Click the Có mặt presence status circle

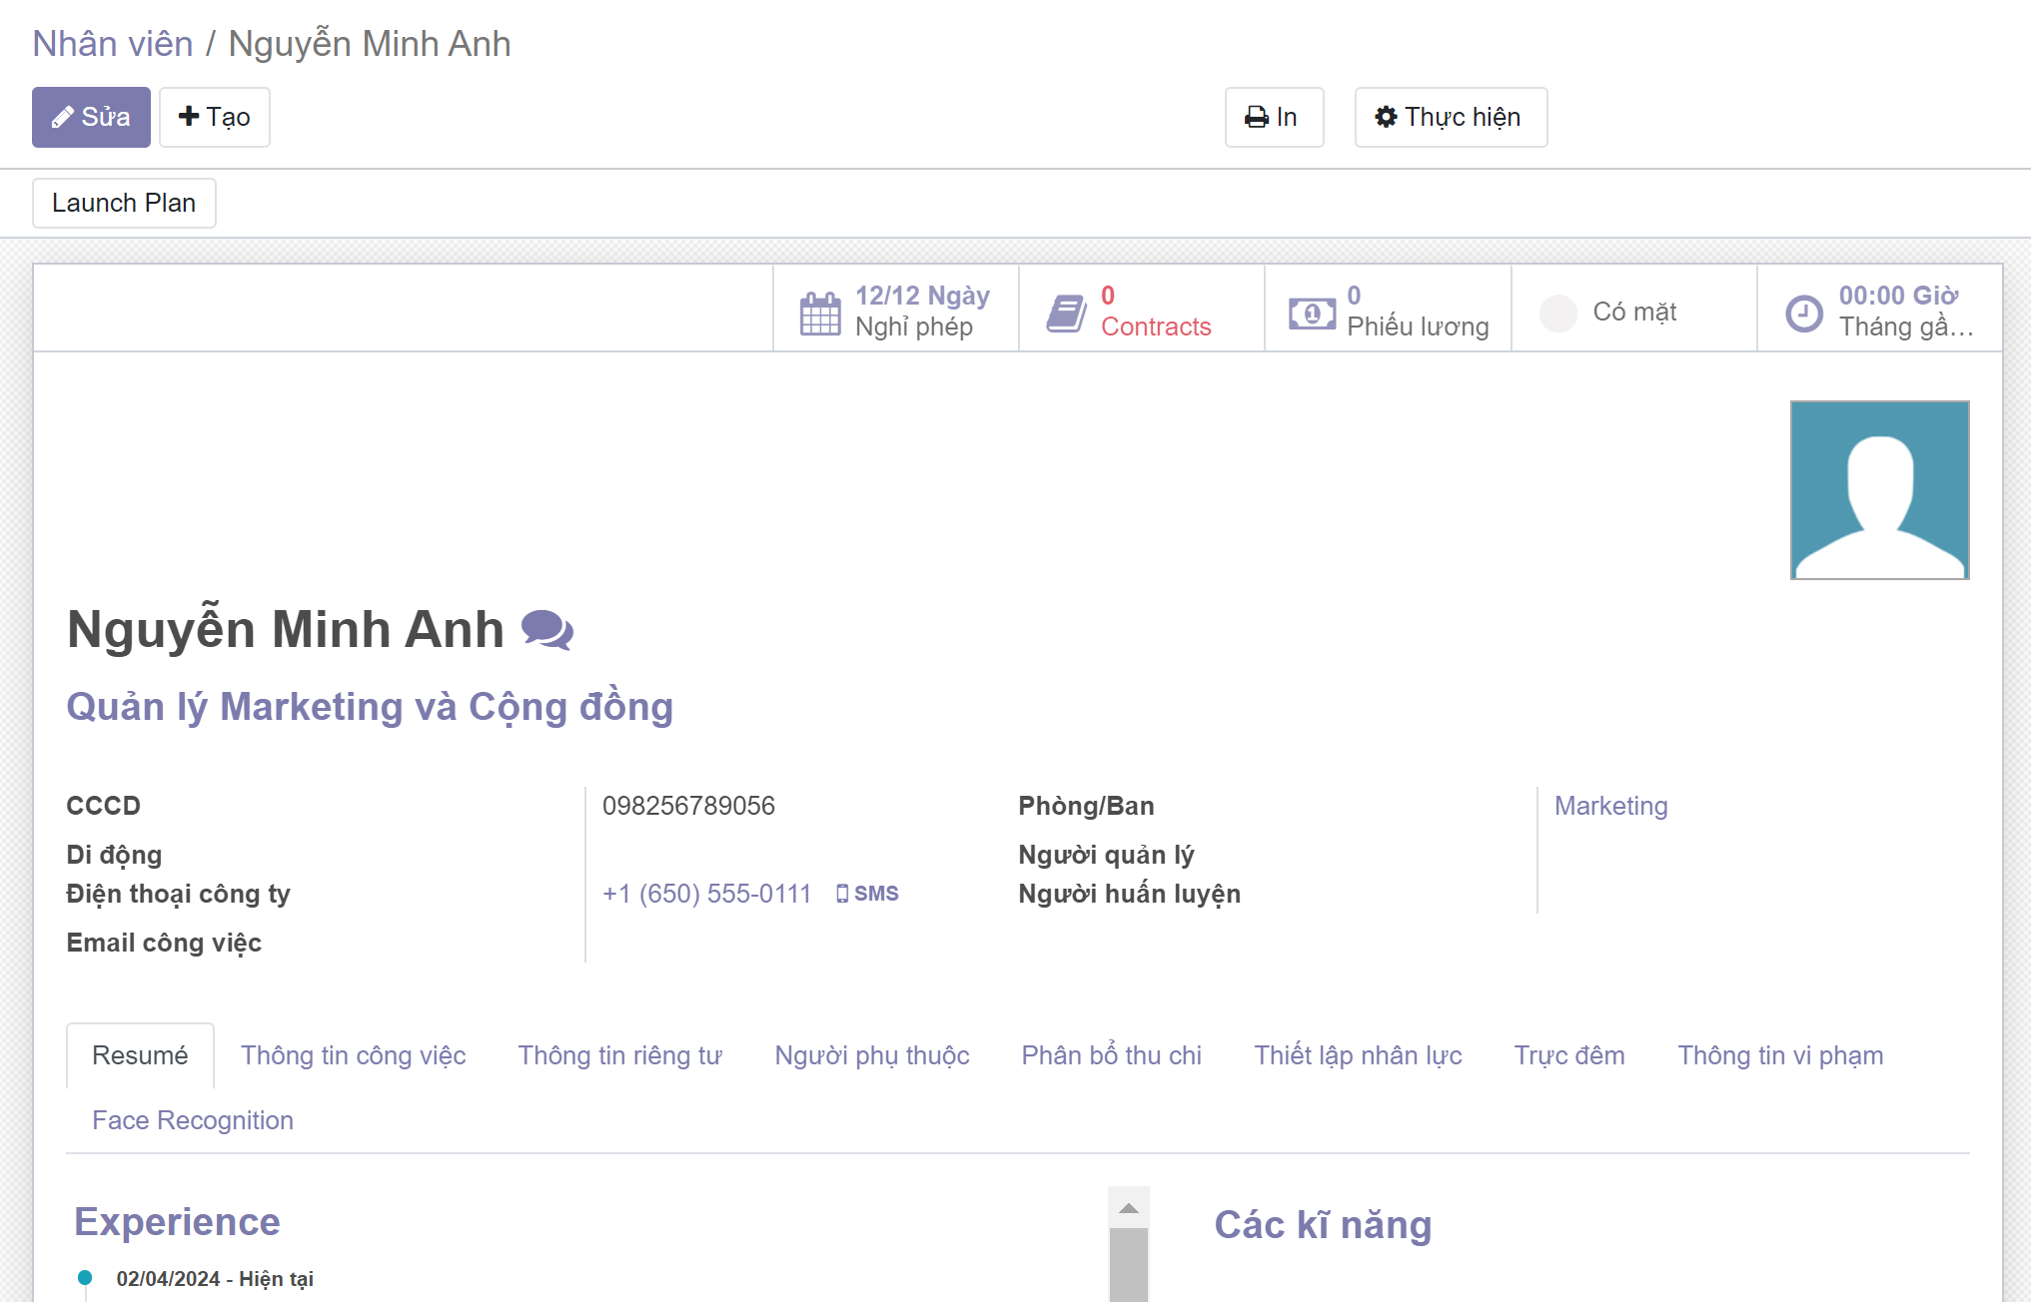click(x=1557, y=313)
